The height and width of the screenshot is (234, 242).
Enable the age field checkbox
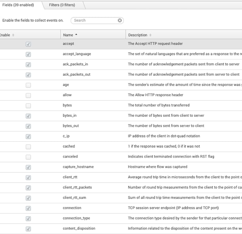[x=28, y=85]
